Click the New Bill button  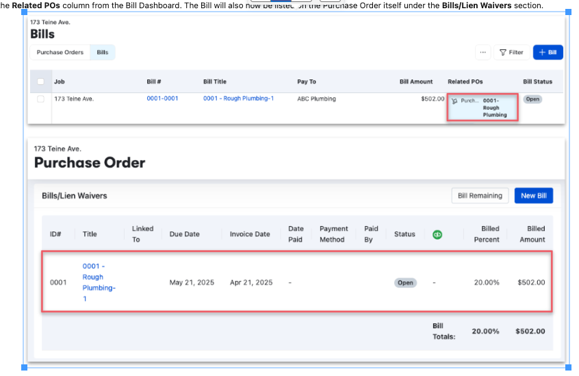[534, 196]
